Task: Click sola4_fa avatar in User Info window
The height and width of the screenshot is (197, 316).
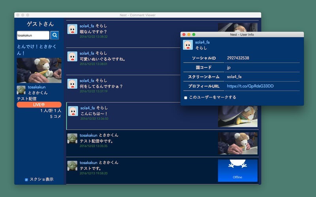Action: (188, 45)
